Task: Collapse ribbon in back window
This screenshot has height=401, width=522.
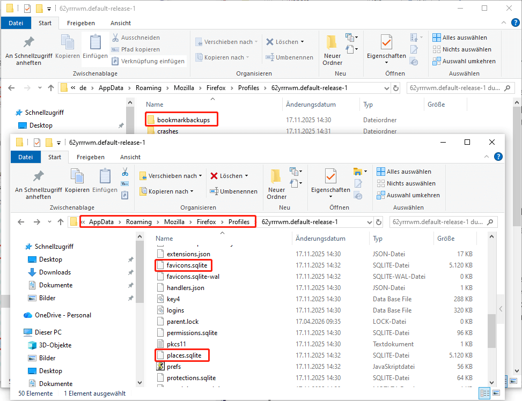Action: (x=504, y=23)
